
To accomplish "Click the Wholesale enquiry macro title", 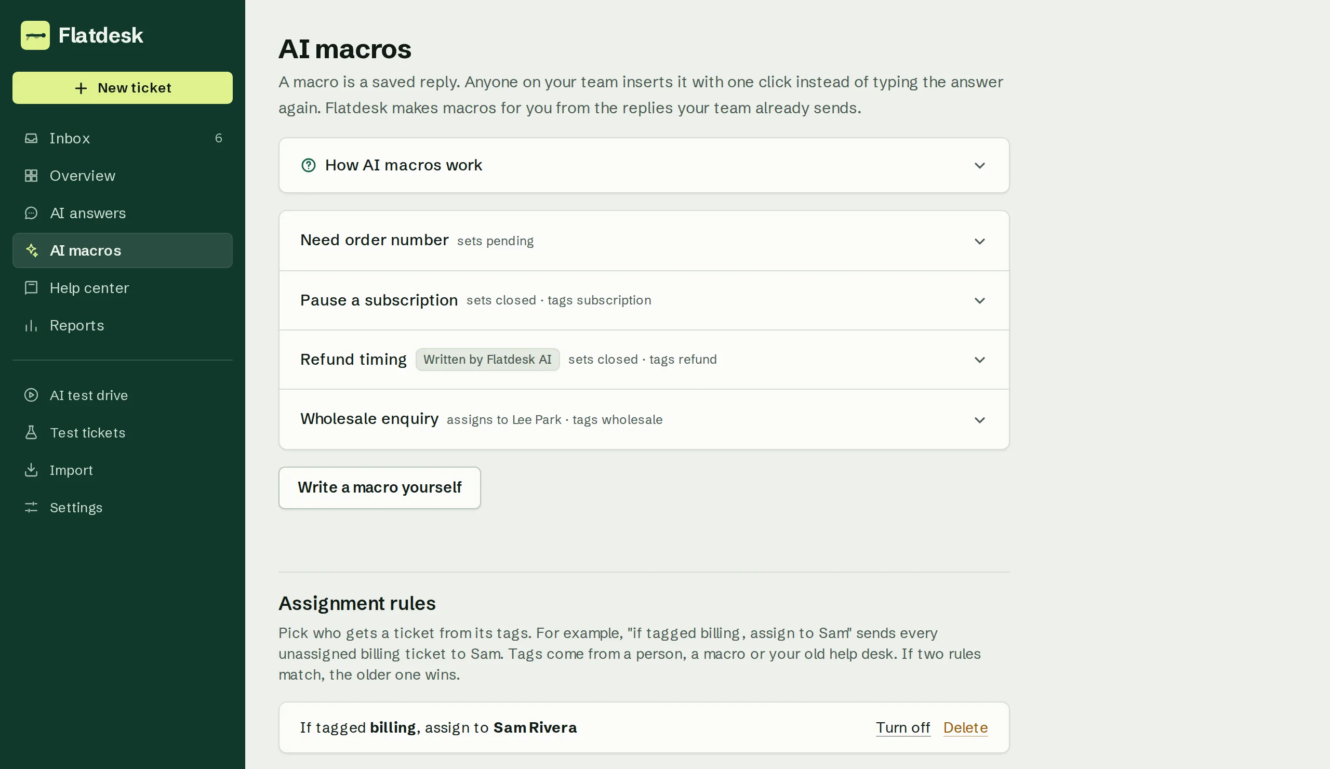I will pos(369,419).
